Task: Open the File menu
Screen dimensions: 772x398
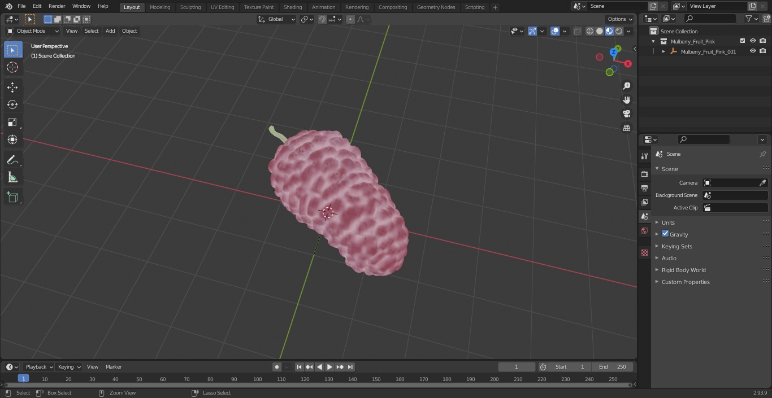Action: (21, 6)
